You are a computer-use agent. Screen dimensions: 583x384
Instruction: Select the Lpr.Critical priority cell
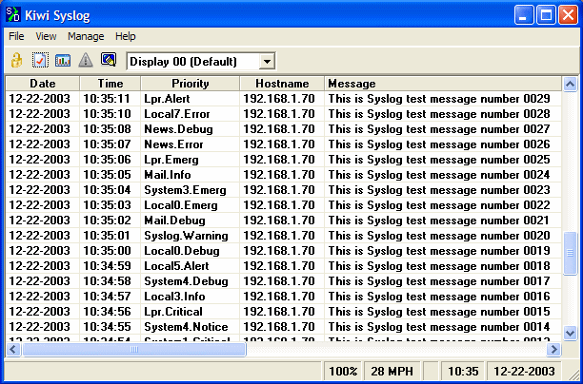pos(191,312)
